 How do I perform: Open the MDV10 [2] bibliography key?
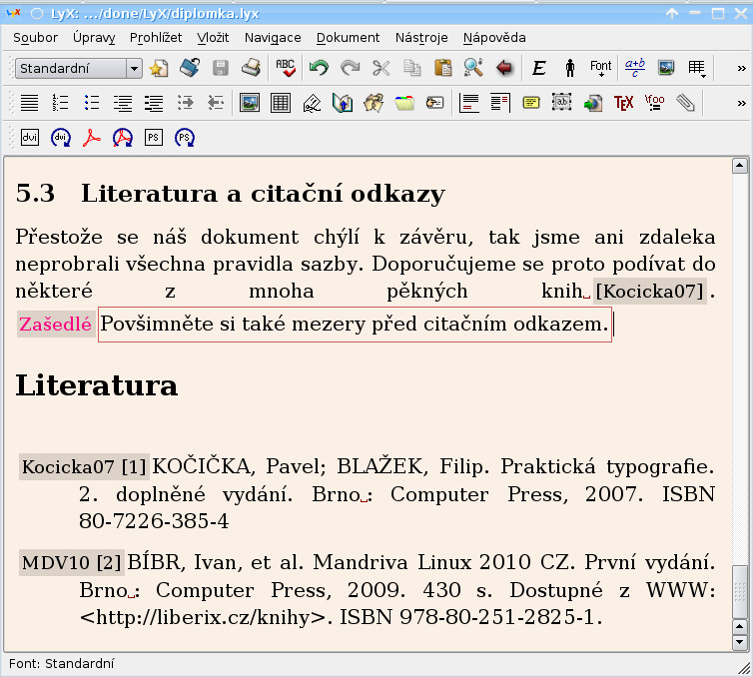72,562
